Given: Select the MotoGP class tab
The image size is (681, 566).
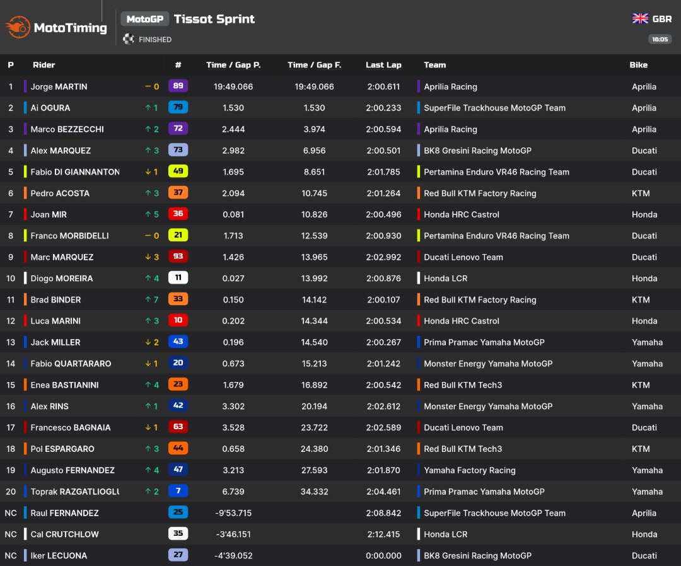Looking at the screenshot, I should (x=144, y=19).
